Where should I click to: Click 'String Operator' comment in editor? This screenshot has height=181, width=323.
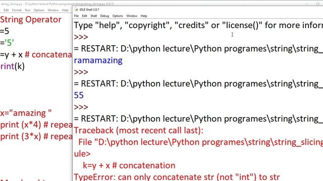coord(31,20)
